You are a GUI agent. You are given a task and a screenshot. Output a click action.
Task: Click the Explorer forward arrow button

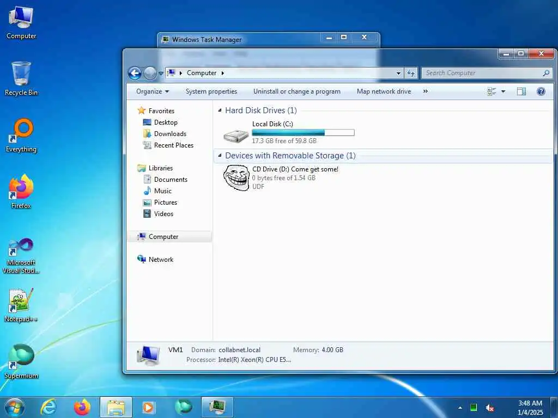(x=150, y=73)
